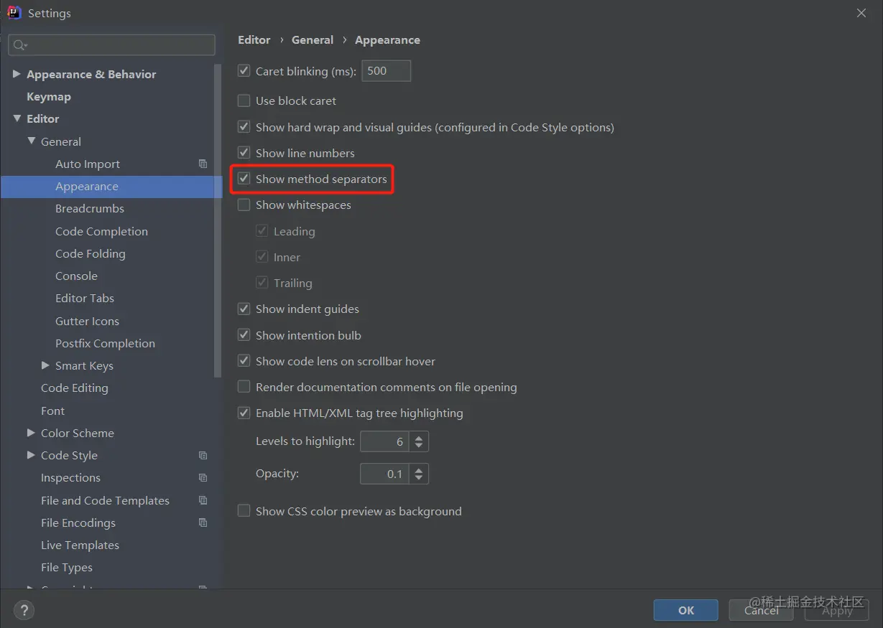The image size is (883, 628).
Task: Click General in the breadcrumb path
Action: [313, 39]
